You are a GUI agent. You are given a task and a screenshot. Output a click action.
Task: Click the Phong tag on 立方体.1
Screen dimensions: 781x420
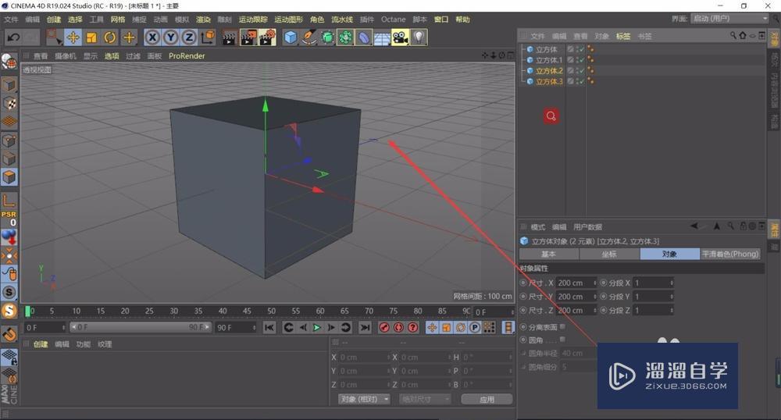(590, 59)
